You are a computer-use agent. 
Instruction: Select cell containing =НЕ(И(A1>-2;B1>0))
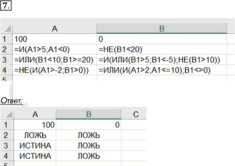55,70
